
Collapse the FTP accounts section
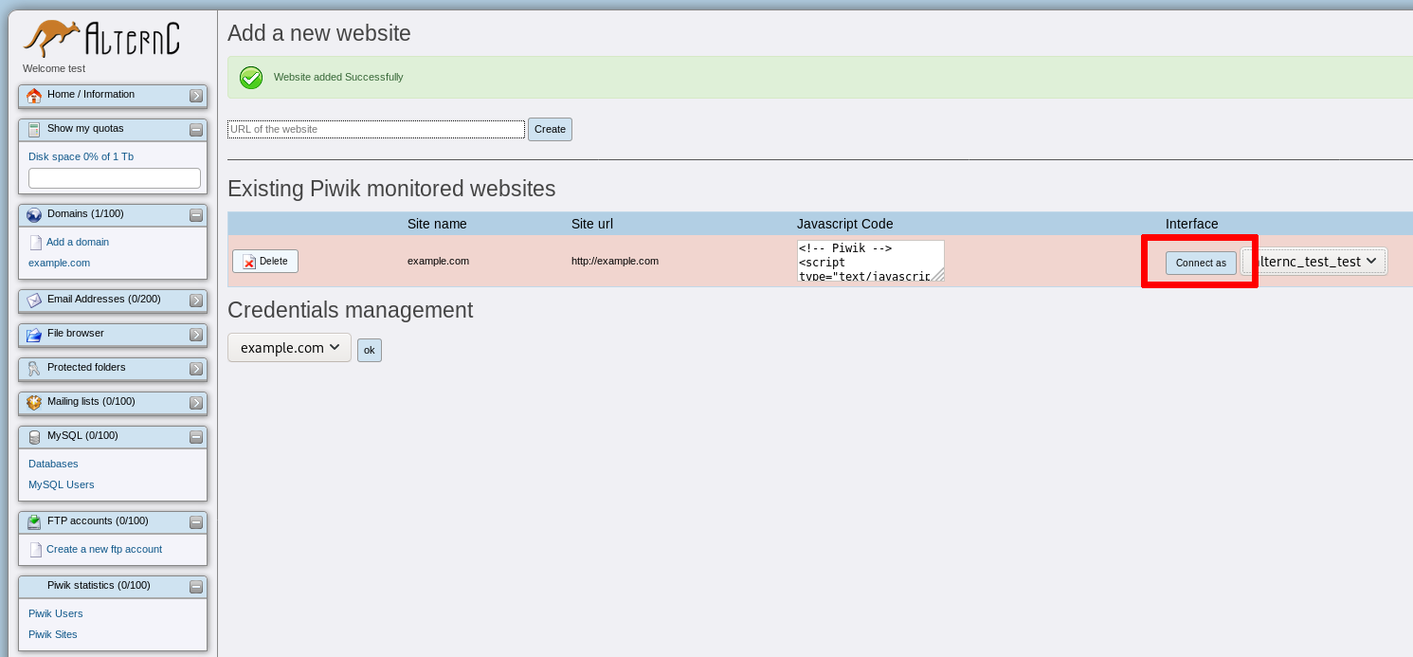tap(196, 522)
